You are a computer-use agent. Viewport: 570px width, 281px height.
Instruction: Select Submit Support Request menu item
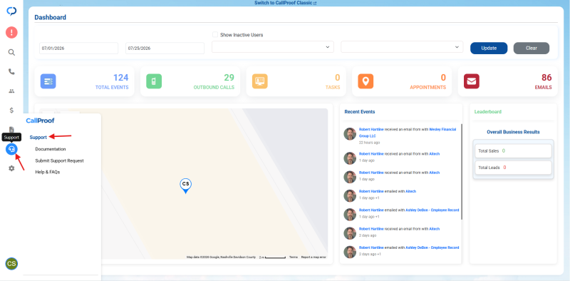pos(60,160)
